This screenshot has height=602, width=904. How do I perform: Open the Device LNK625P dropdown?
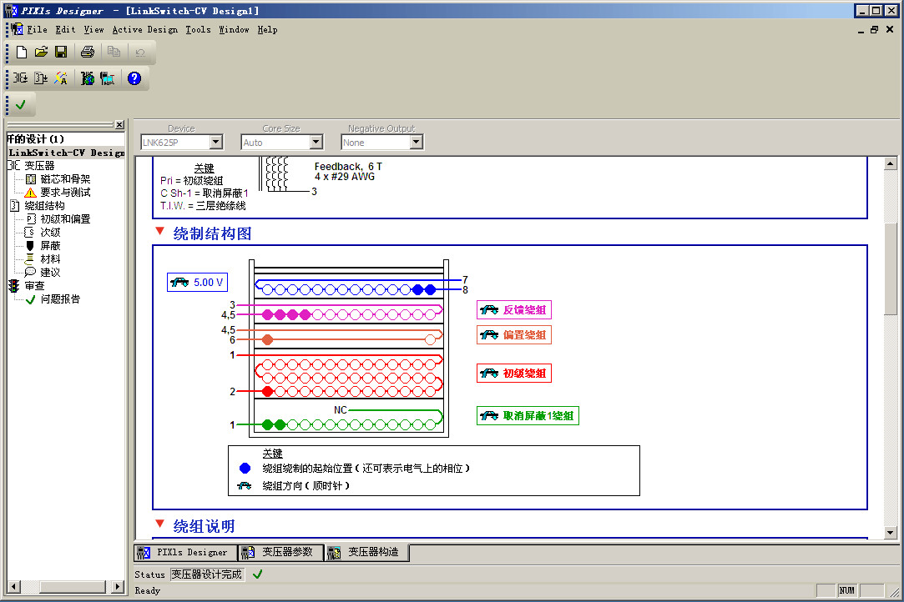(x=216, y=142)
